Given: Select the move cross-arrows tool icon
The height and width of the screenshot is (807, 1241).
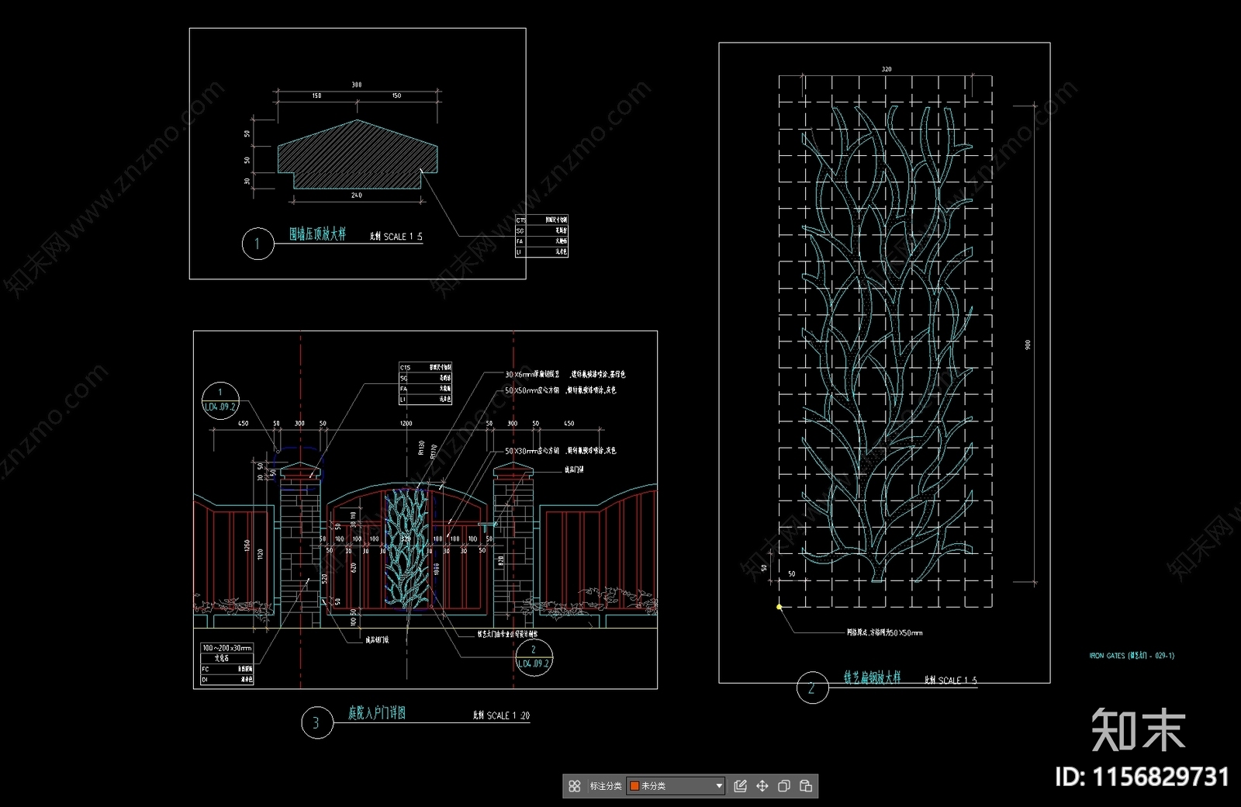Looking at the screenshot, I should [762, 786].
